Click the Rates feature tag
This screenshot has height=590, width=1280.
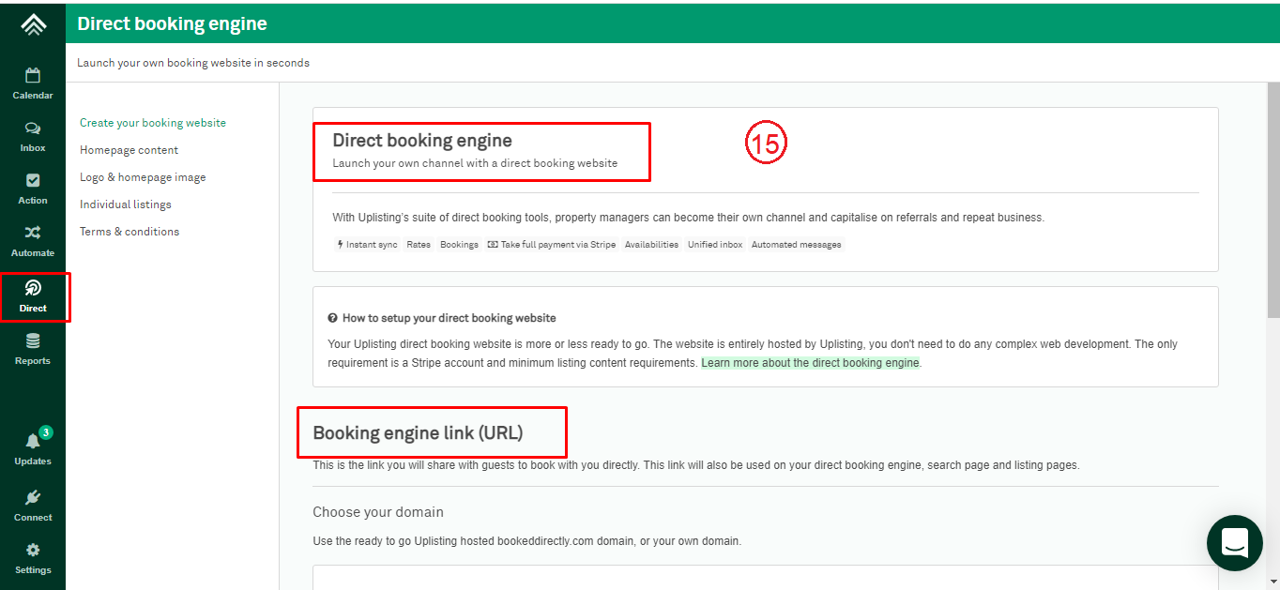(419, 245)
